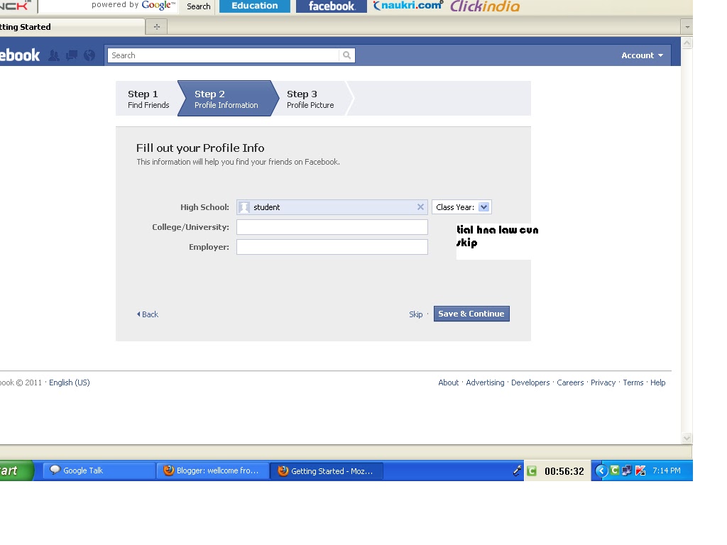Switch to Getting Started Mozilla taskbar window
Image resolution: width=727 pixels, height=545 pixels.
[x=327, y=471]
